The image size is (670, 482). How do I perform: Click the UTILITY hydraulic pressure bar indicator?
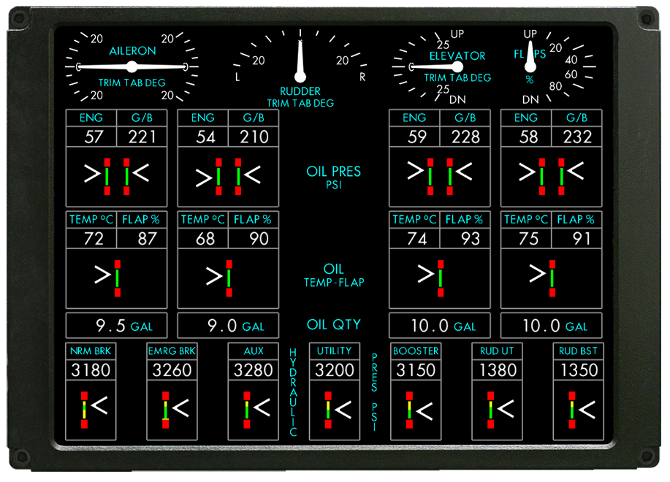coord(328,410)
